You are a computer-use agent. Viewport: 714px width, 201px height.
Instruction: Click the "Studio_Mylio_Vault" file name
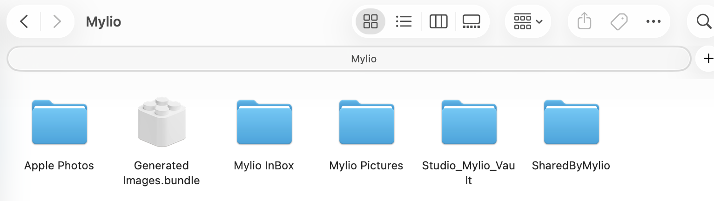pos(469,173)
